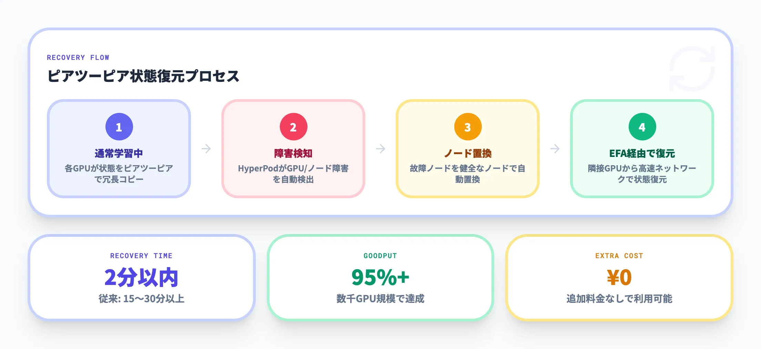The image size is (761, 349).
Task: Click the GOODPUT card label
Action: 380,256
